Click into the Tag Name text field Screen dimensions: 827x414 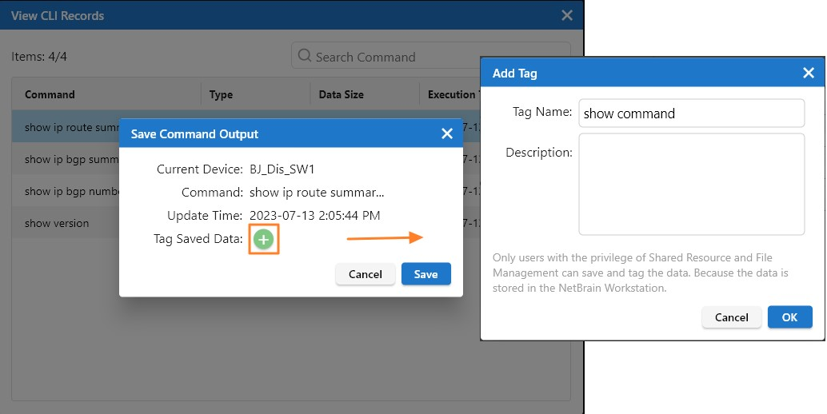coord(690,113)
